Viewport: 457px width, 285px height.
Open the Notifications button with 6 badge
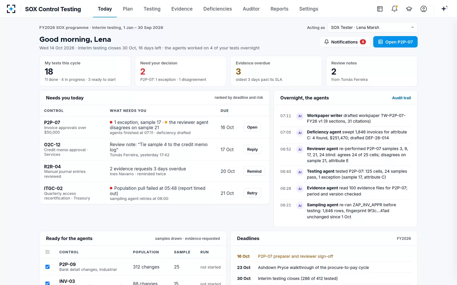pyautogui.click(x=345, y=42)
